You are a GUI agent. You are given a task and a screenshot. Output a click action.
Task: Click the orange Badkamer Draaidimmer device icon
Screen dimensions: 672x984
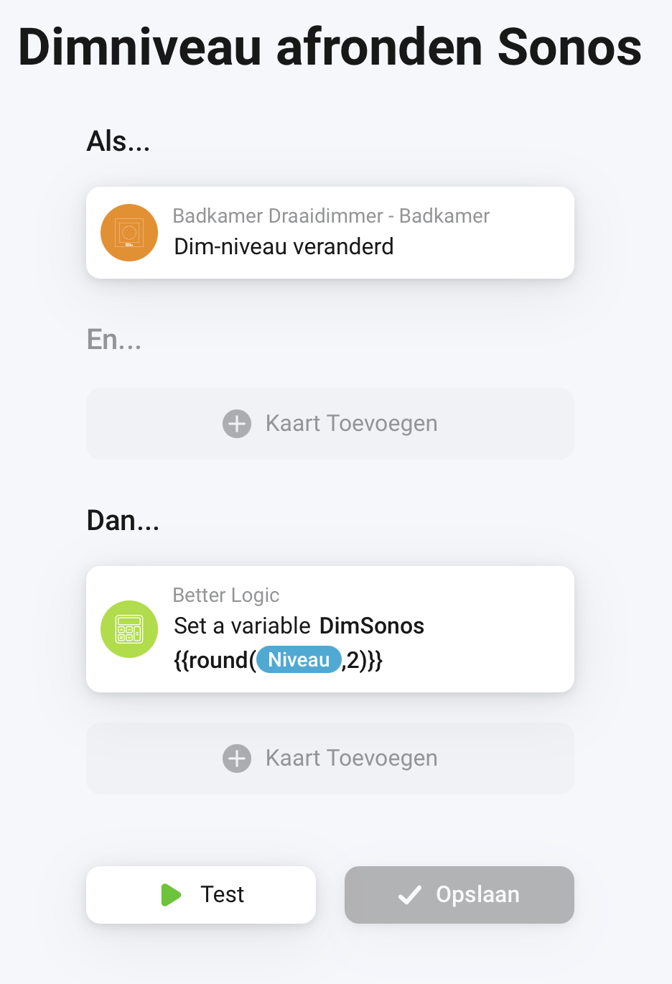click(x=129, y=233)
